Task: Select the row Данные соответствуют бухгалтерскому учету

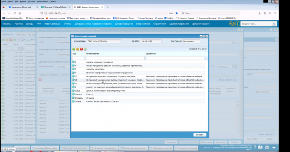Action: pos(138,91)
